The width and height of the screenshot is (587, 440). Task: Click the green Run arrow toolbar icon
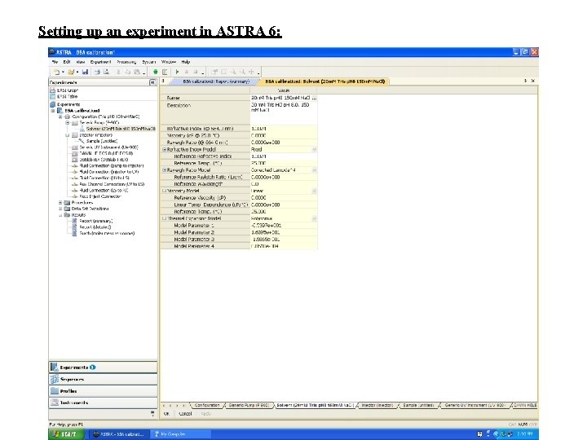click(177, 72)
